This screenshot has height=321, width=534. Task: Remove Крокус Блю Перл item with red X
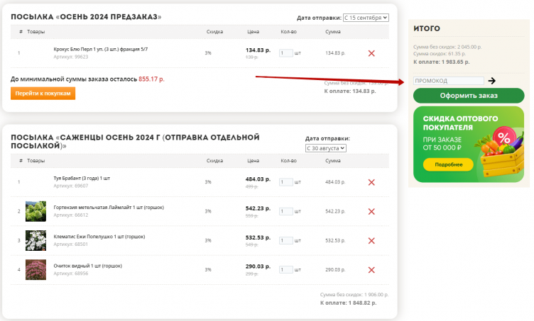point(371,53)
